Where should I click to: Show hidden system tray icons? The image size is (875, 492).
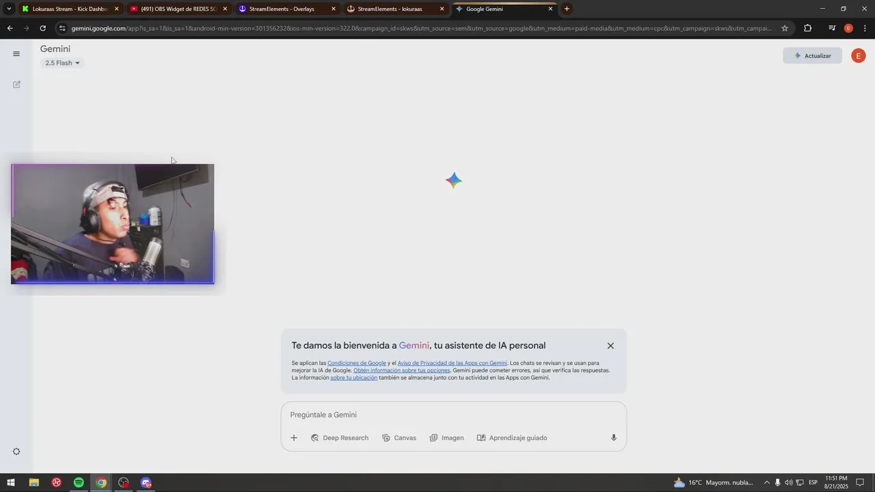766,482
